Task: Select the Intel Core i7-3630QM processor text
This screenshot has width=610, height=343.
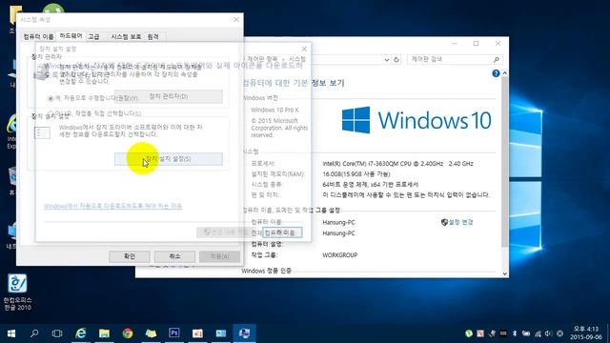Action: coord(397,164)
